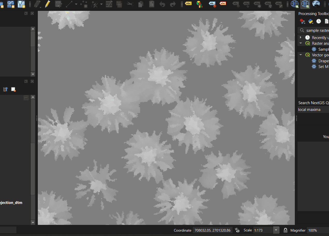Image resolution: width=329 pixels, height=236 pixels.
Task: Collapse the Vector geometry group
Action: (x=301, y=55)
